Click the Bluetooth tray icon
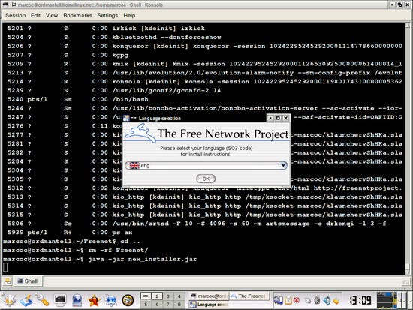The height and width of the screenshot is (310, 413). point(318,300)
